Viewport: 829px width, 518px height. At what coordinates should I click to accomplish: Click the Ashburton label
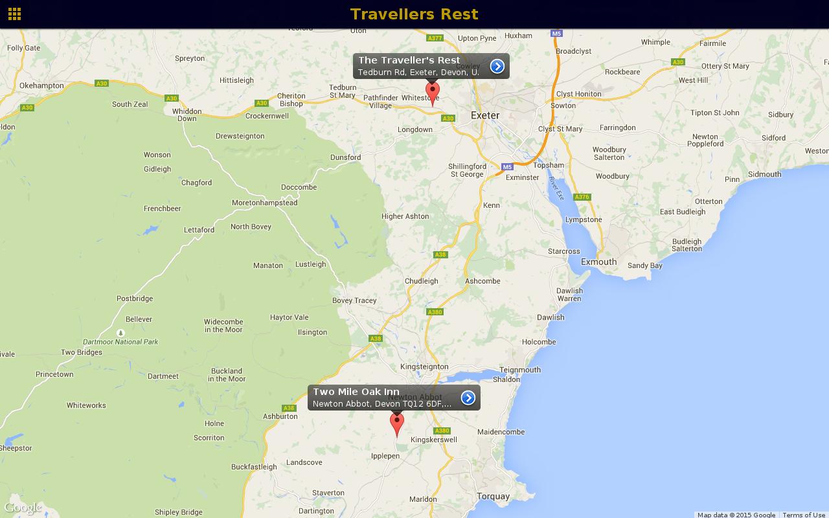[x=280, y=416]
